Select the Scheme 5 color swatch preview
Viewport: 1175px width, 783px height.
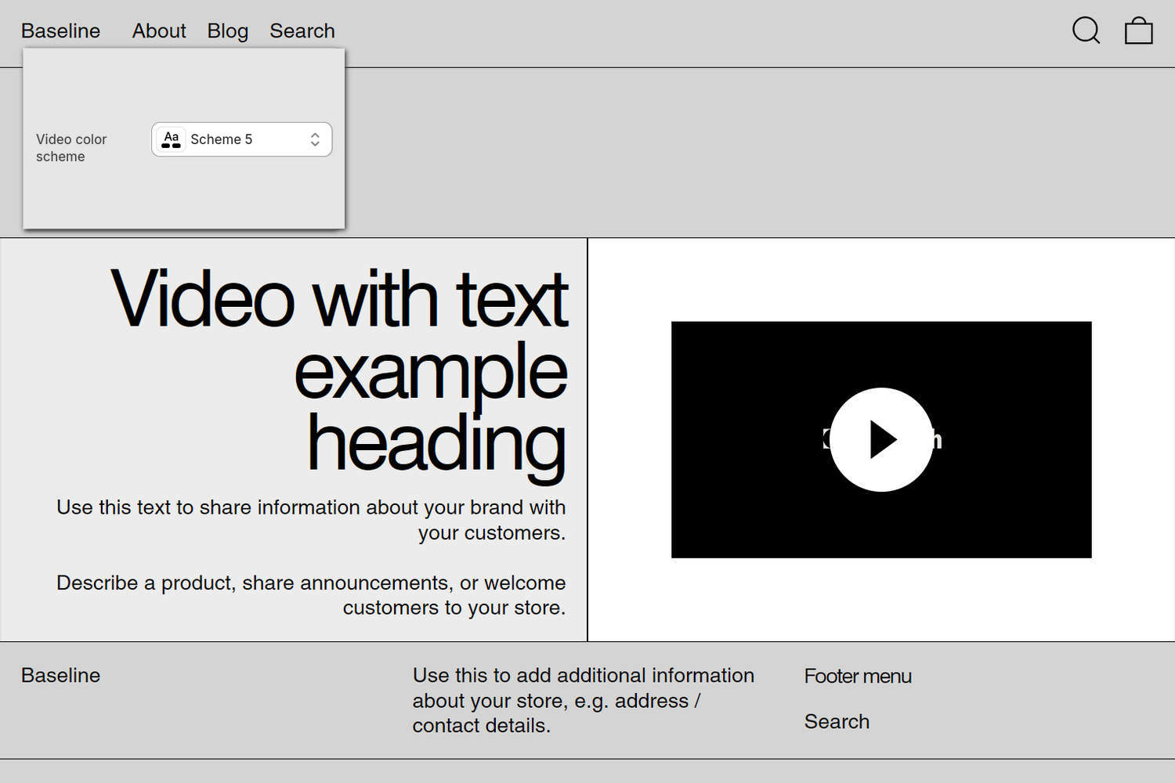point(171,139)
